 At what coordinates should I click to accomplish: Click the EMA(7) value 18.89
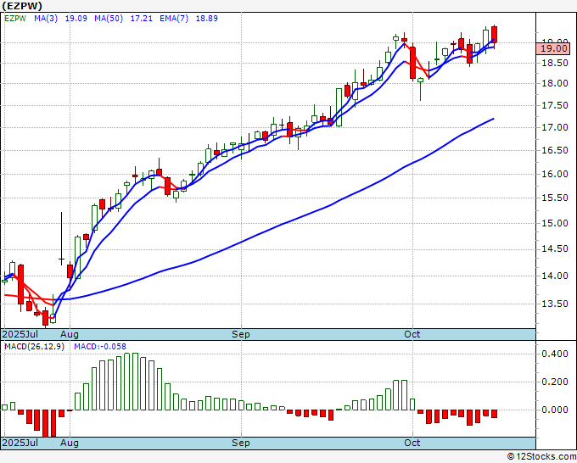206,19
